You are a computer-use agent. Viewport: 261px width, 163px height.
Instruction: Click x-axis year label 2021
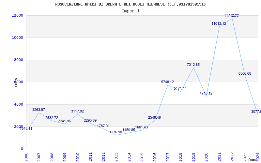pyautogui.click(x=219, y=157)
